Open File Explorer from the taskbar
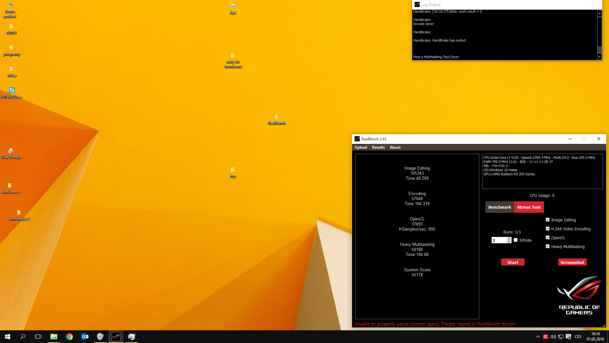Image resolution: width=609 pixels, height=343 pixels. pos(54,337)
